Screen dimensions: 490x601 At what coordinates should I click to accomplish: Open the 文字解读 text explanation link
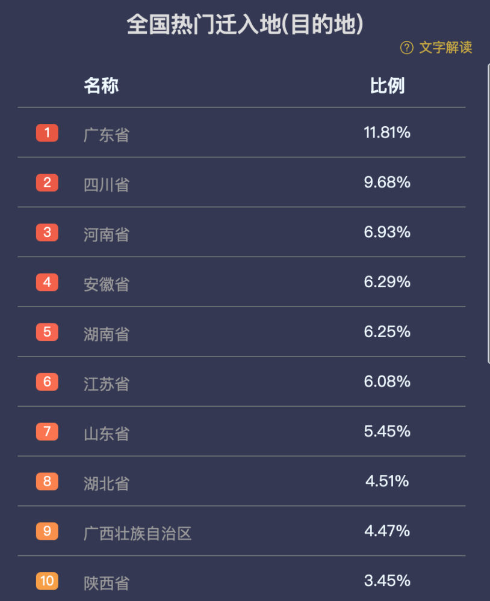[x=445, y=47]
